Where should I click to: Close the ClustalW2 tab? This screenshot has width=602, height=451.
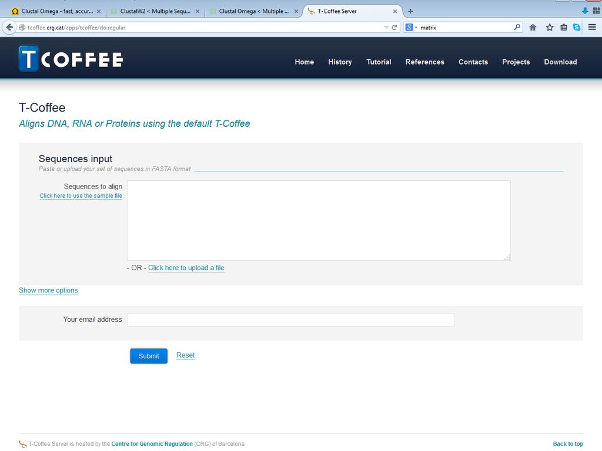(x=198, y=12)
